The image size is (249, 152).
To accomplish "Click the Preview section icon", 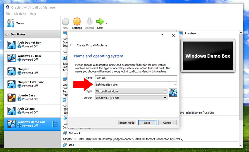I will (181, 33).
